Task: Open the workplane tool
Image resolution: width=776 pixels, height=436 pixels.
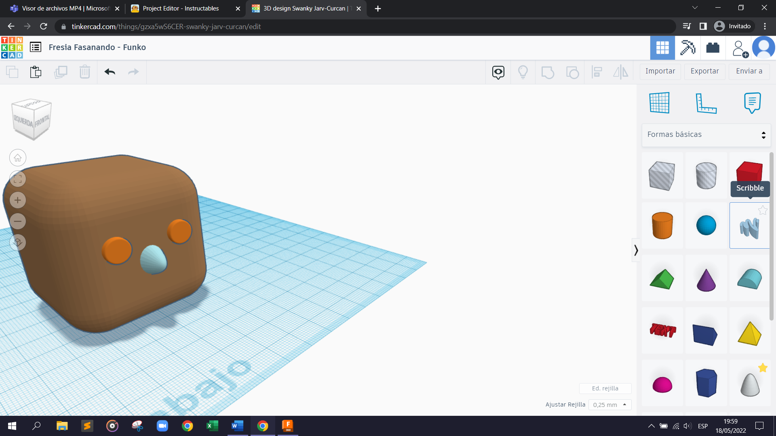Action: [659, 103]
